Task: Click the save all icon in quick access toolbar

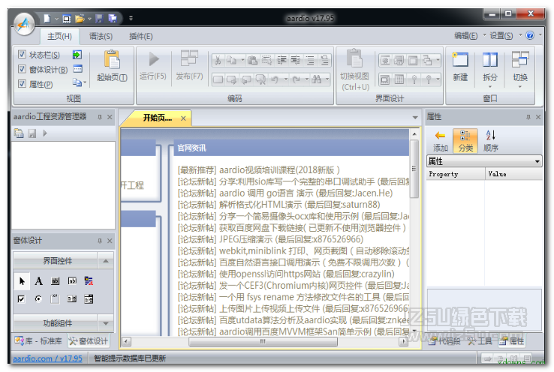Action: pos(113,18)
